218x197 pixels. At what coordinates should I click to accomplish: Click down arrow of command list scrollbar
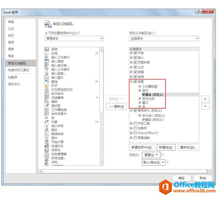102,163
